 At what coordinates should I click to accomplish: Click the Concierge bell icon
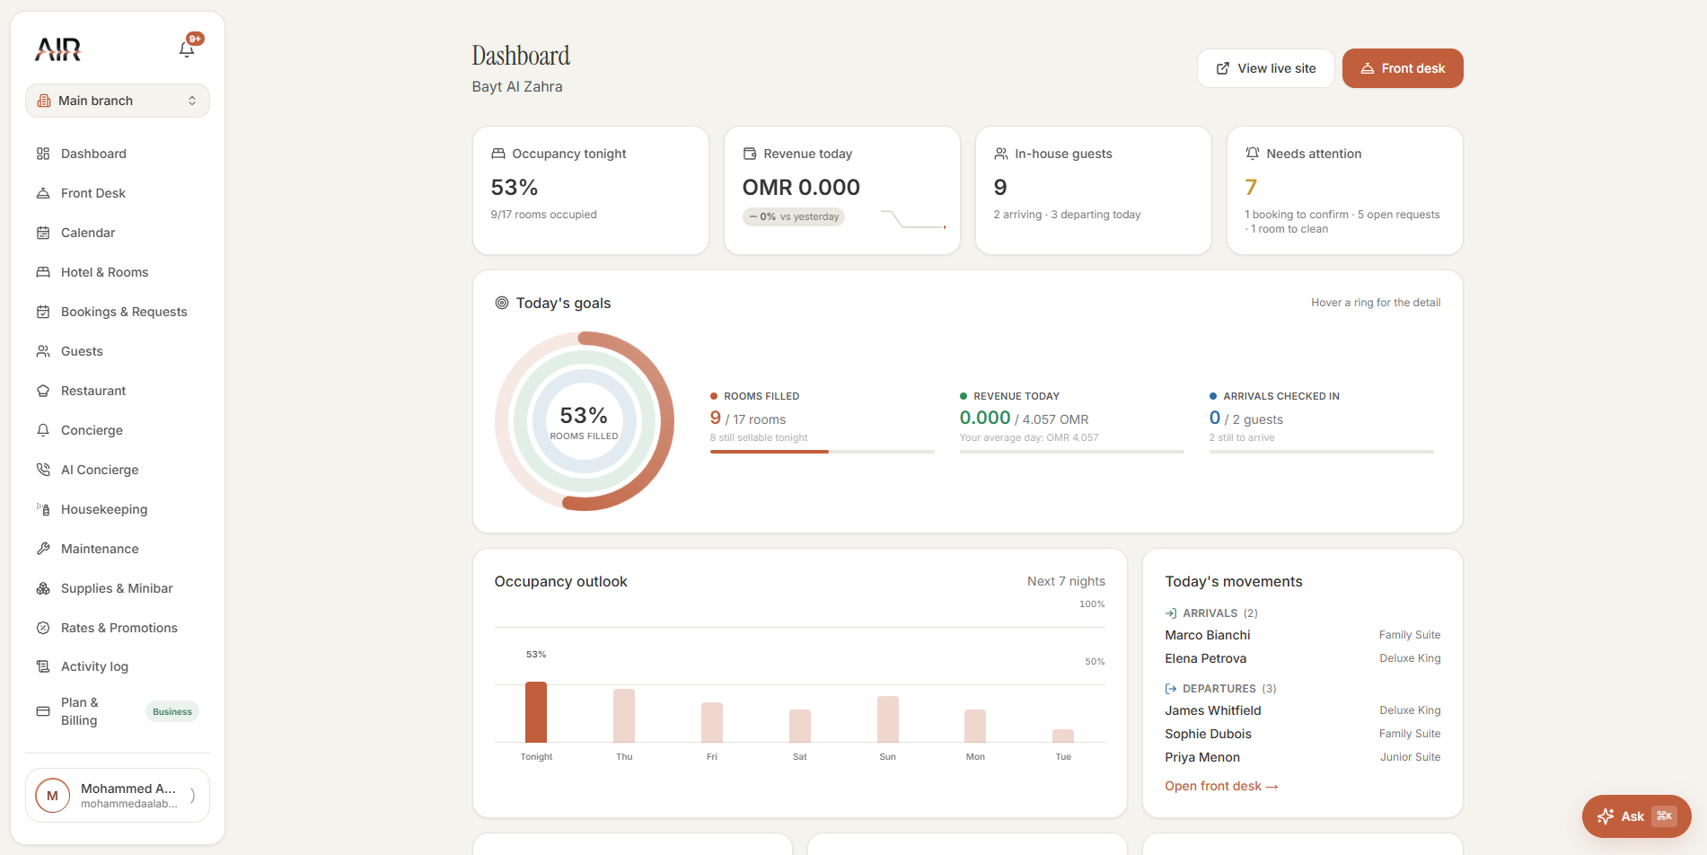[x=43, y=430]
